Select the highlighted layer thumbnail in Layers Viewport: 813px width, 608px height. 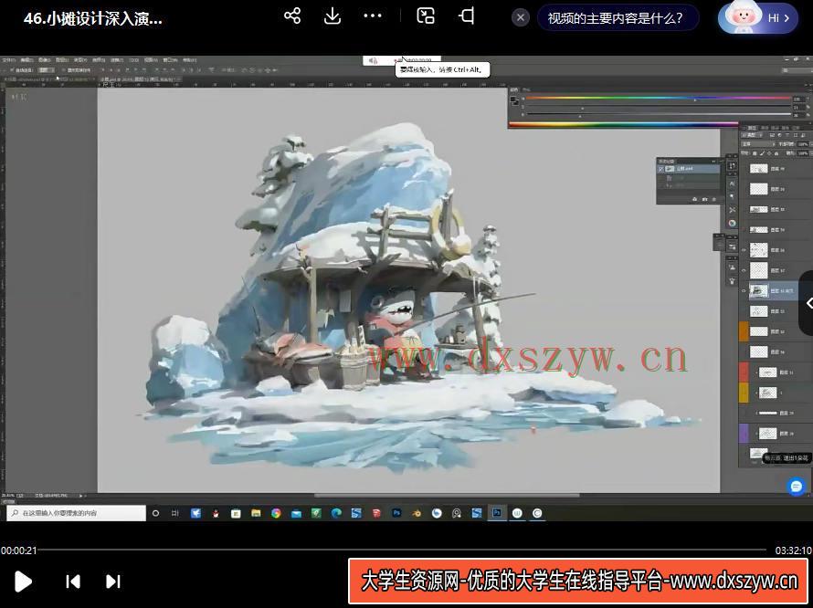tap(759, 291)
